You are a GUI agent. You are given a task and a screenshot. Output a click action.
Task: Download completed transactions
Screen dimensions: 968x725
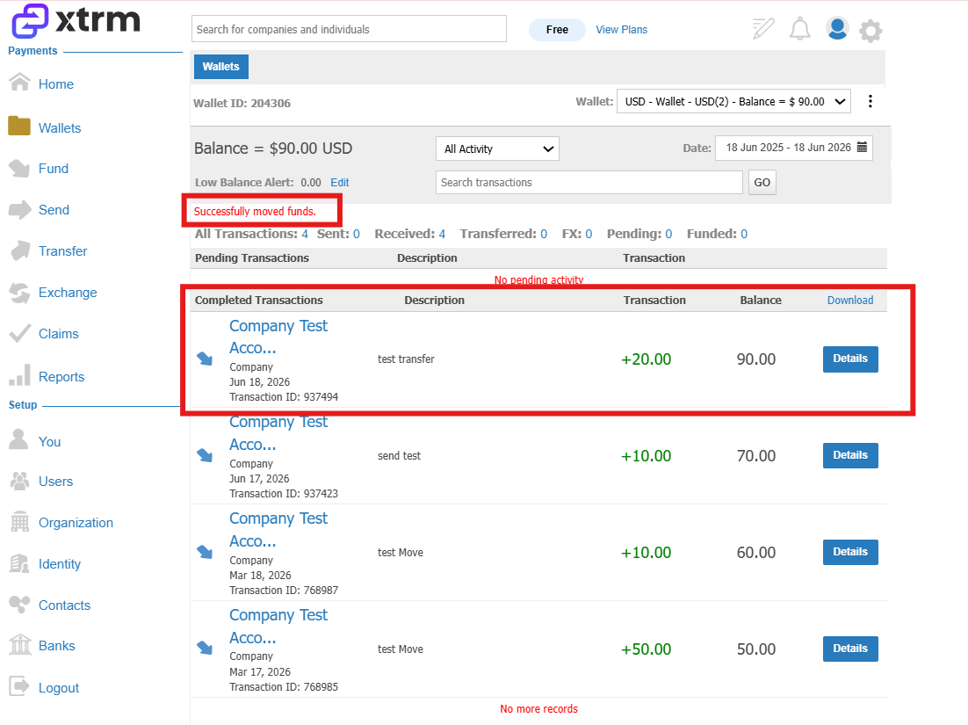click(x=850, y=301)
